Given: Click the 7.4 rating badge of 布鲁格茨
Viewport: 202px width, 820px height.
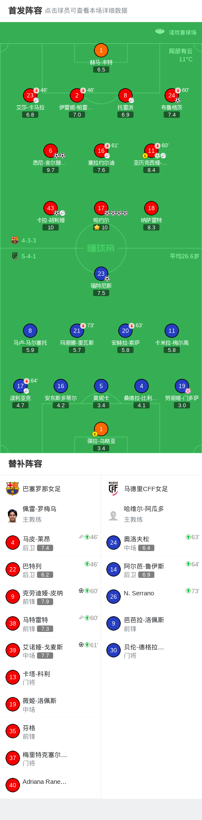Looking at the screenshot, I should point(172,114).
